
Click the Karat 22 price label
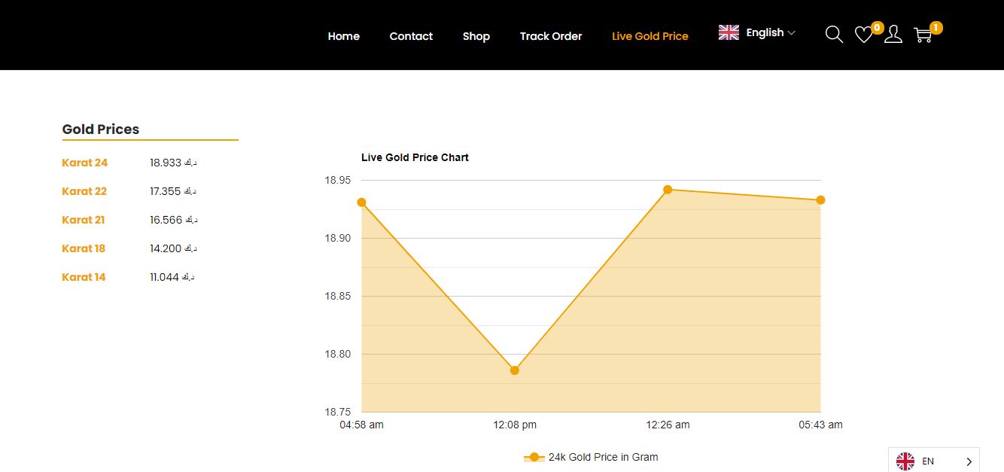coord(84,191)
